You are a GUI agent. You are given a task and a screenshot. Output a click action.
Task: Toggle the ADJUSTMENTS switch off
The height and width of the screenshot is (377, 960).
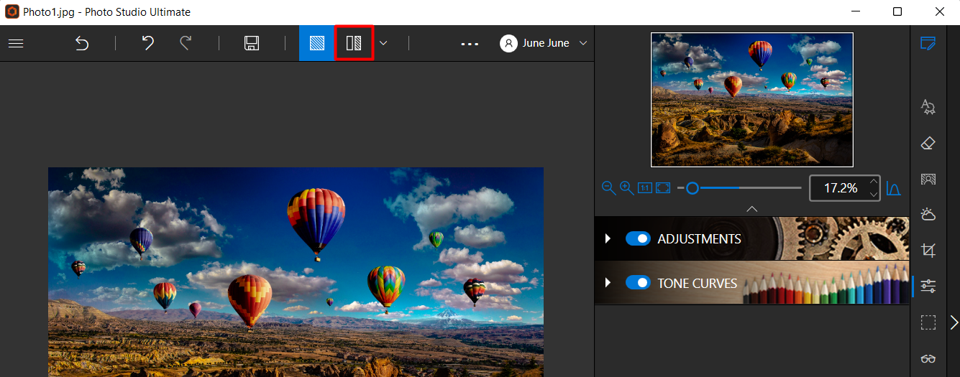tap(638, 238)
